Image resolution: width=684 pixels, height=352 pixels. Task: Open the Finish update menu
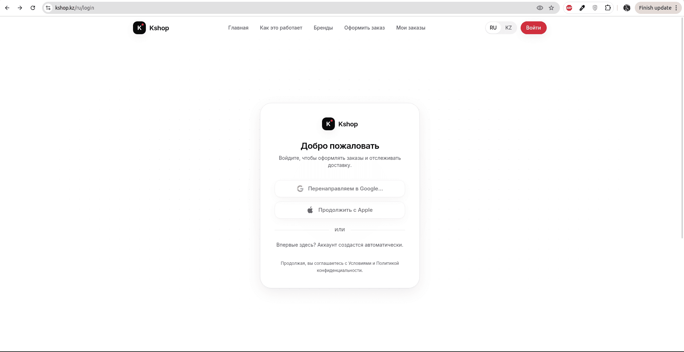(x=658, y=8)
